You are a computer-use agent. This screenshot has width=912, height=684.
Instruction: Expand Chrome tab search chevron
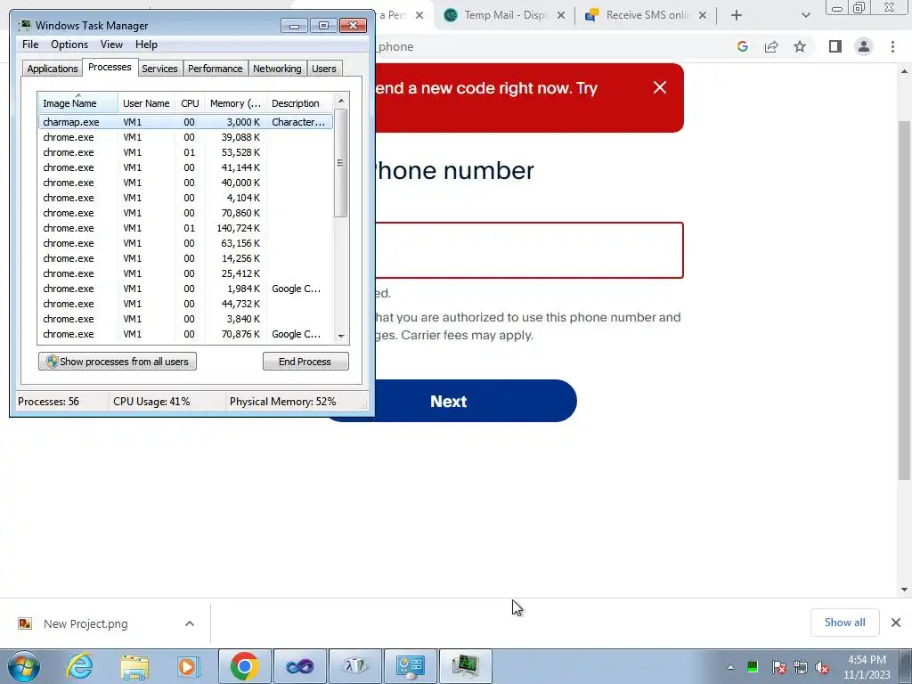tap(805, 15)
